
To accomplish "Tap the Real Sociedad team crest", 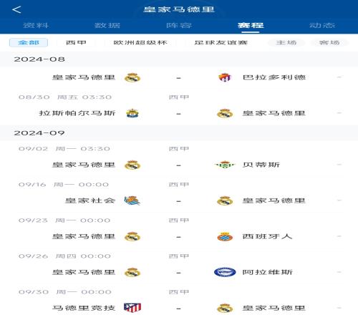I will pos(132,200).
